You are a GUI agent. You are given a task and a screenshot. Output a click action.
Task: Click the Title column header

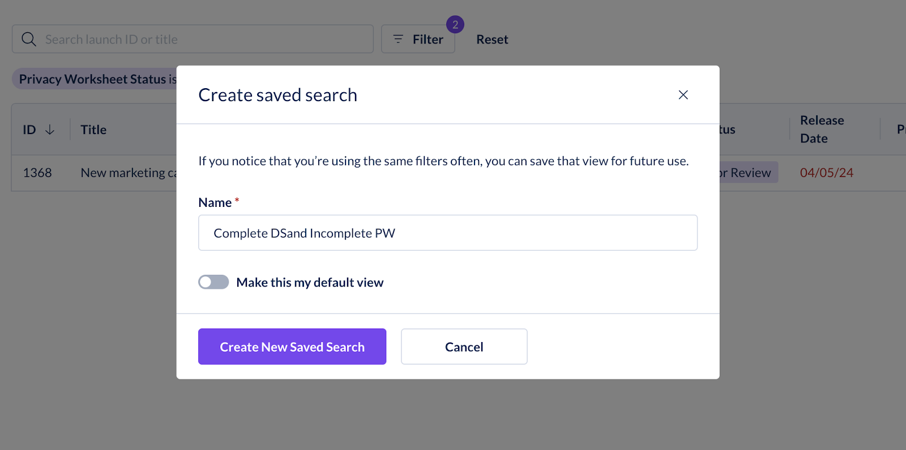click(x=93, y=130)
